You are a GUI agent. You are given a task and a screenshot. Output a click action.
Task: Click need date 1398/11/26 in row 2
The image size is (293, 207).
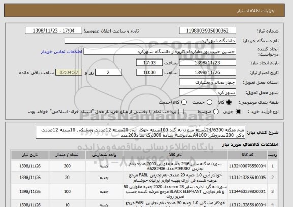coord(30,178)
